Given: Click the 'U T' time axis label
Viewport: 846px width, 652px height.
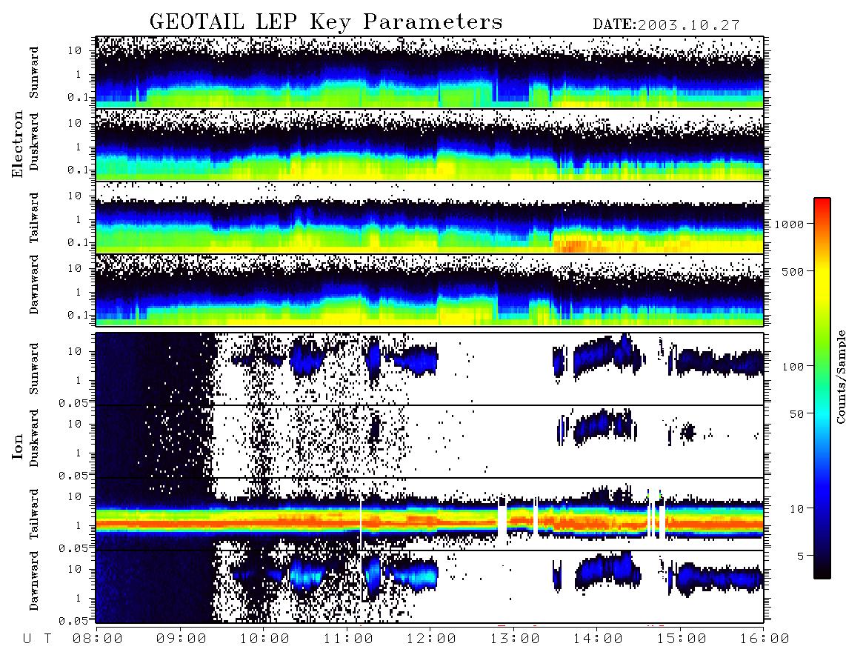Looking at the screenshot, I should (x=37, y=639).
